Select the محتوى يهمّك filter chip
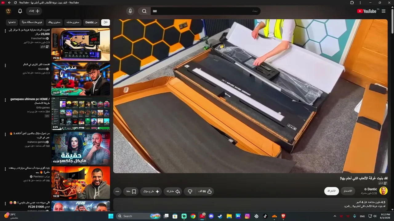Viewport: 394px width, 221px height. [x=54, y=22]
